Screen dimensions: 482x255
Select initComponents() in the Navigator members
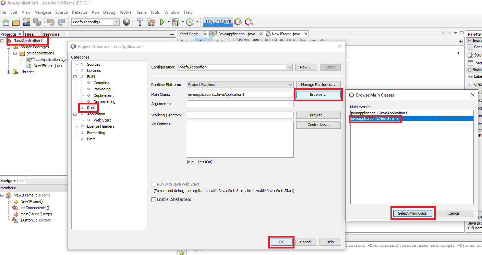[35, 208]
